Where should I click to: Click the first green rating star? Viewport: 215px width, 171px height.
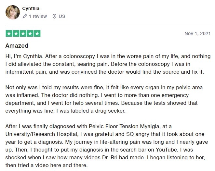point(9,33)
